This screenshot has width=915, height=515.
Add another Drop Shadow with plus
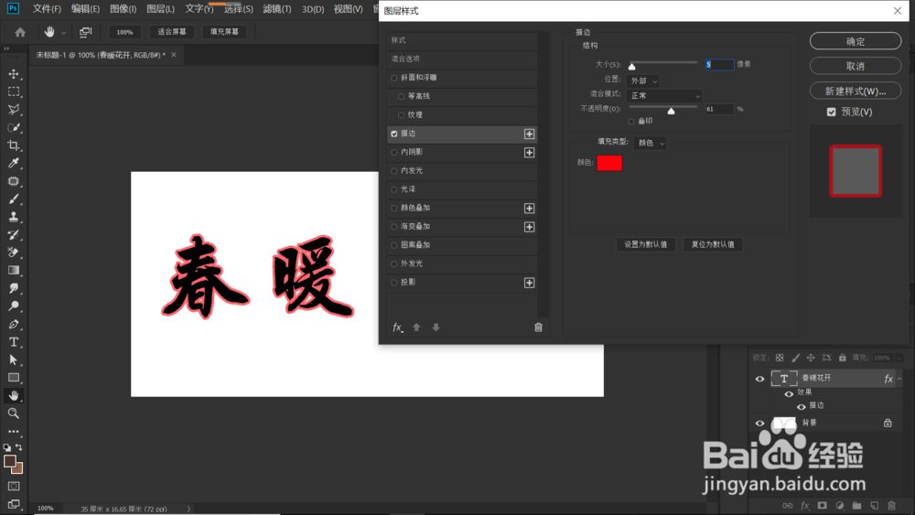point(529,283)
